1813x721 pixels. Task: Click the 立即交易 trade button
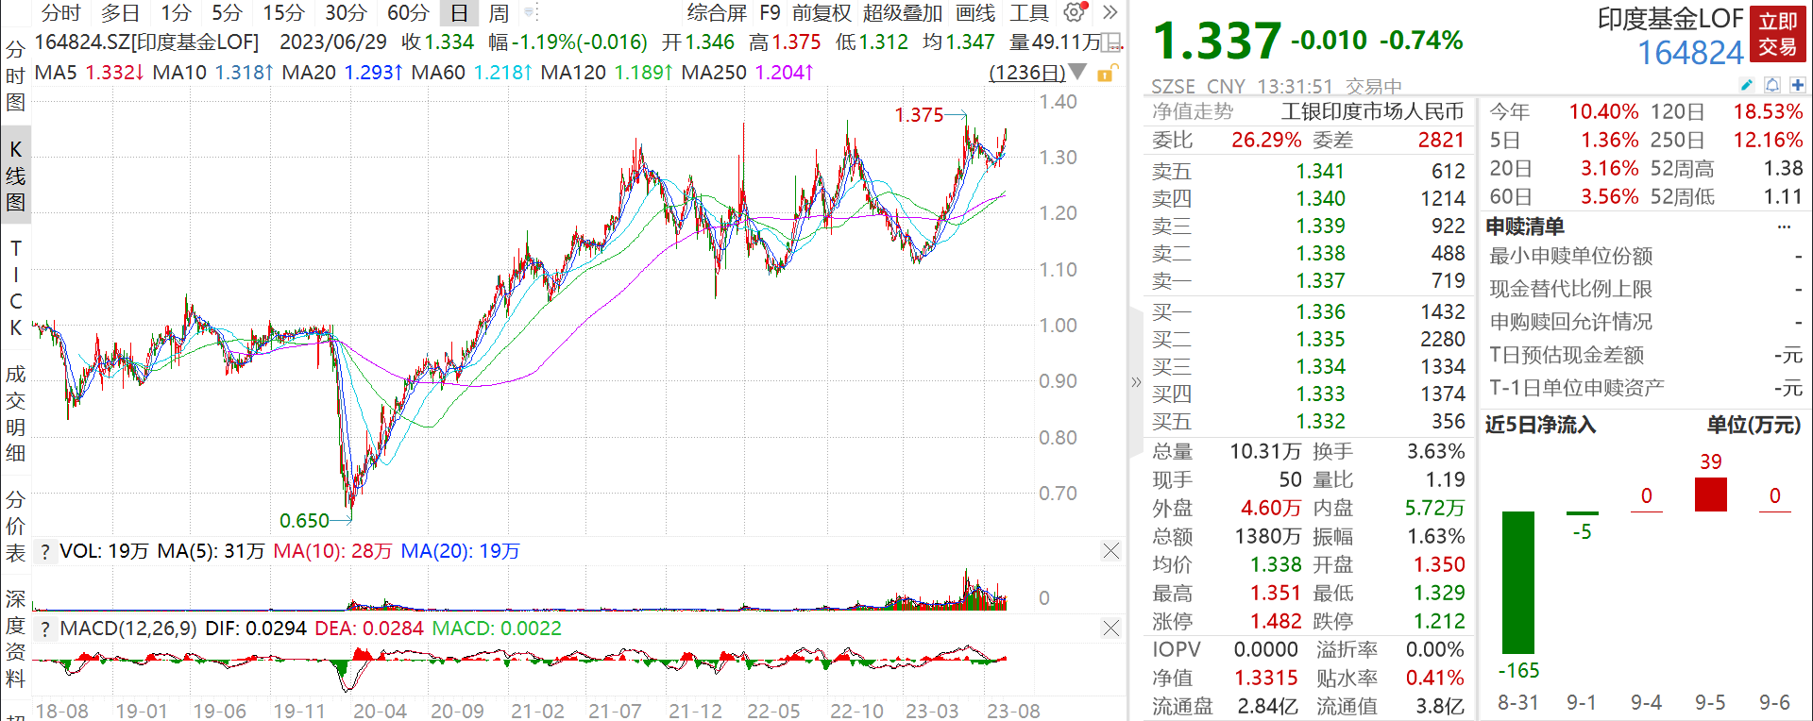coord(1778,34)
